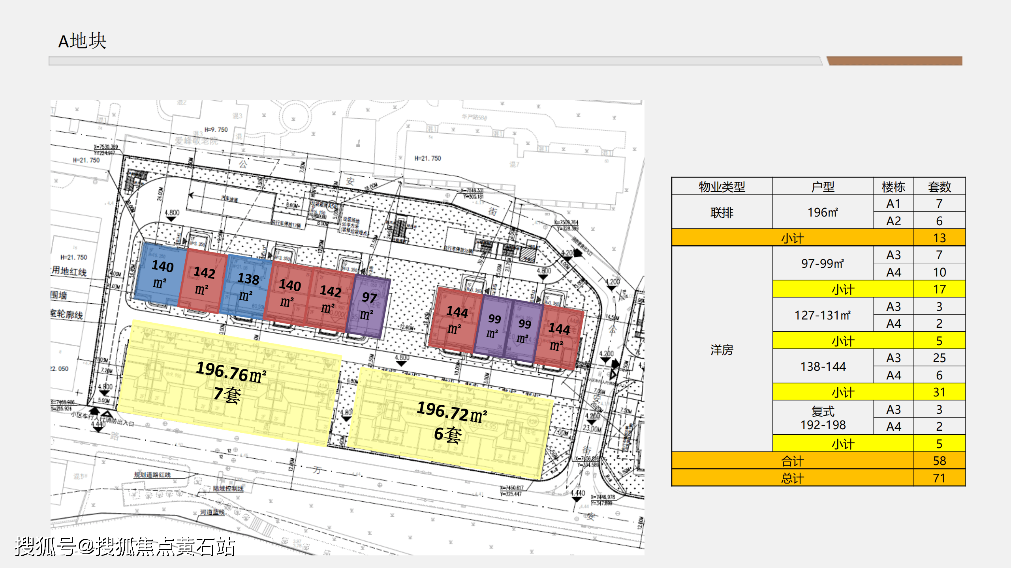Select the 127-131㎡ unit type cell
Viewport: 1011px width, 568px height.
coord(823,315)
